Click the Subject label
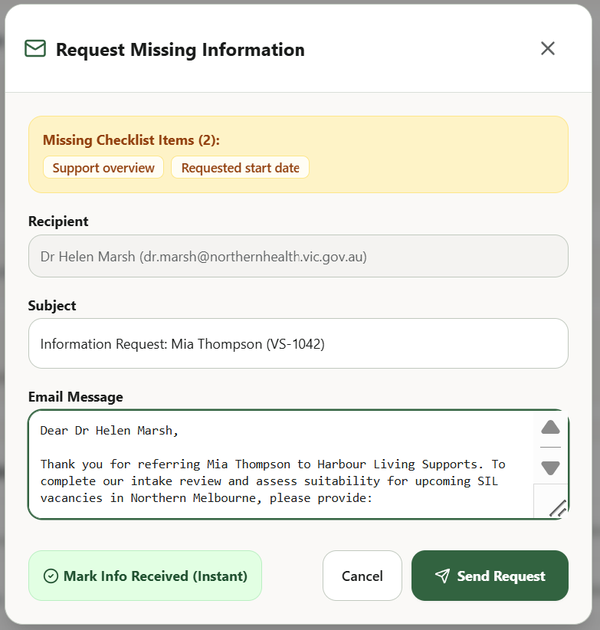 coord(52,306)
